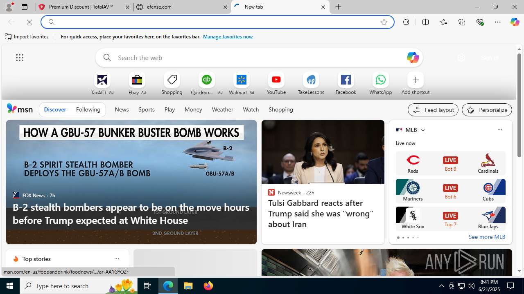Image resolution: width=524 pixels, height=294 pixels.
Task: Open the volume control in system tray
Action: pos(471,286)
